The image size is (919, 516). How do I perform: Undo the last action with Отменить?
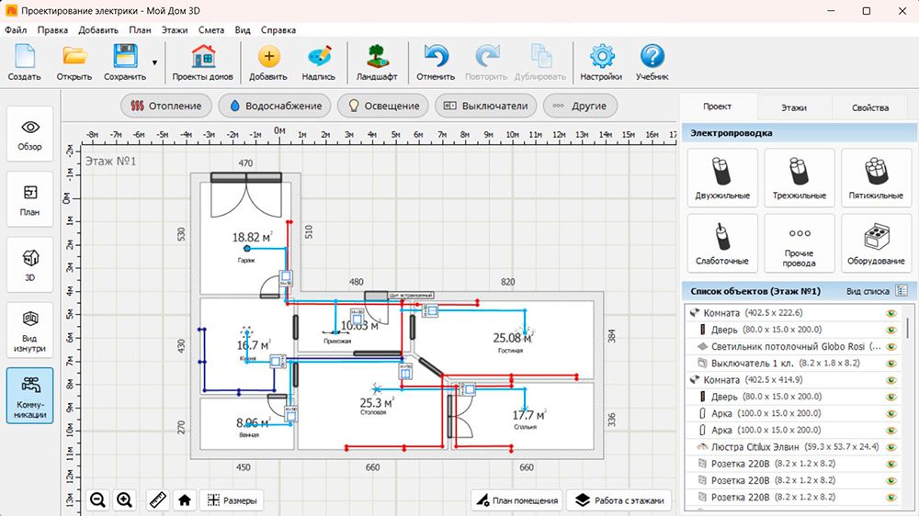pyautogui.click(x=436, y=62)
